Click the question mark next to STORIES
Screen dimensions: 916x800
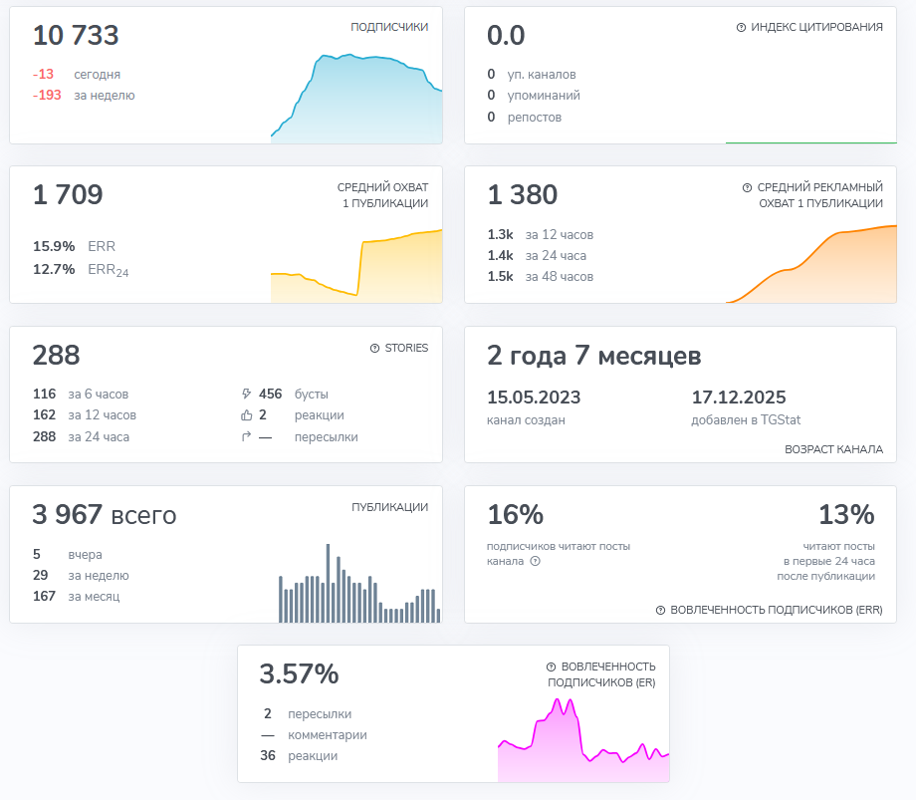click(374, 349)
